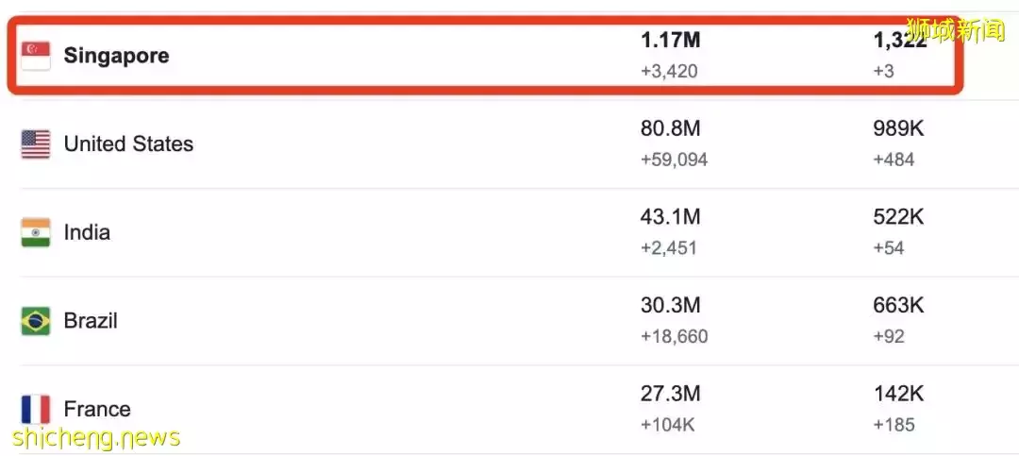Click United States 80.8M cases value
The image size is (1019, 456).
tap(671, 129)
